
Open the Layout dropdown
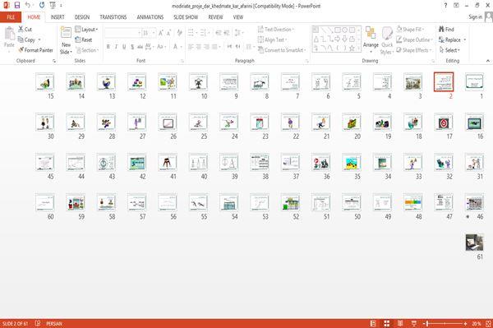click(x=86, y=30)
